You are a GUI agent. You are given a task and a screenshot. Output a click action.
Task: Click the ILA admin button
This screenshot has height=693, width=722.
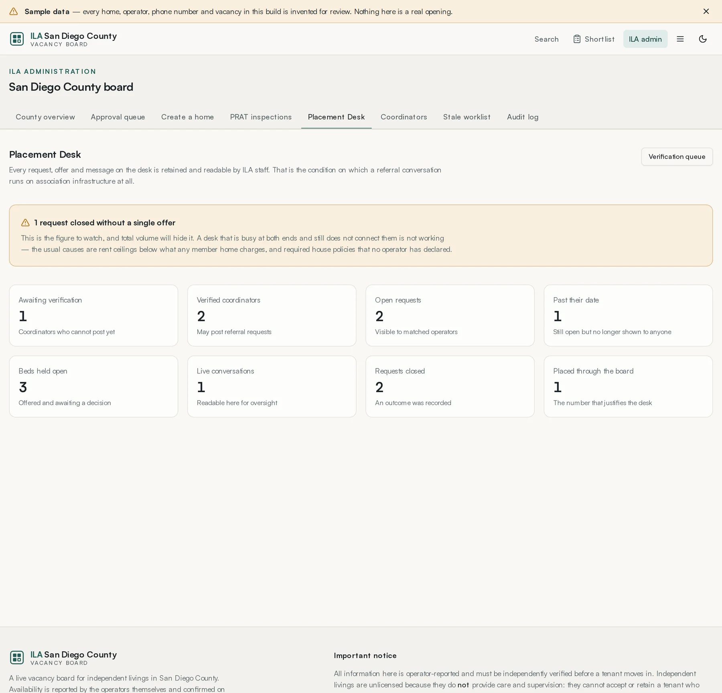point(645,39)
